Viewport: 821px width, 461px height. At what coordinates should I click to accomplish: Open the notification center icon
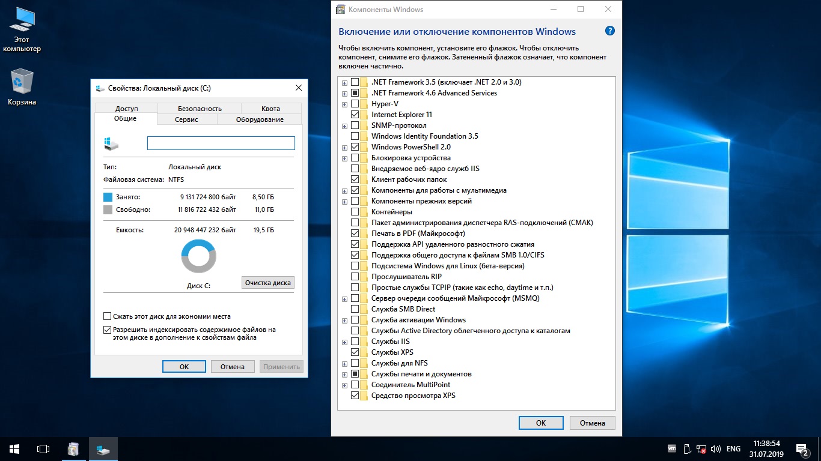tap(801, 448)
